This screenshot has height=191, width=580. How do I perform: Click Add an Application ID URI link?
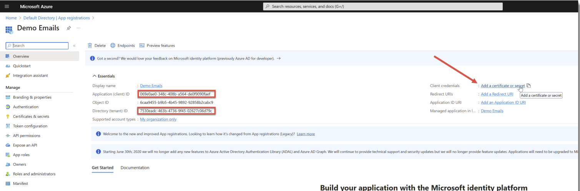point(503,102)
